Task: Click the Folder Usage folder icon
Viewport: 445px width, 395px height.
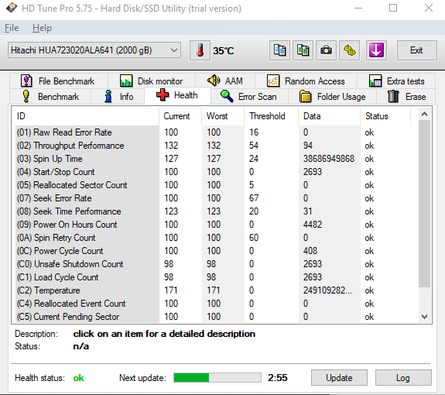Action: click(306, 96)
